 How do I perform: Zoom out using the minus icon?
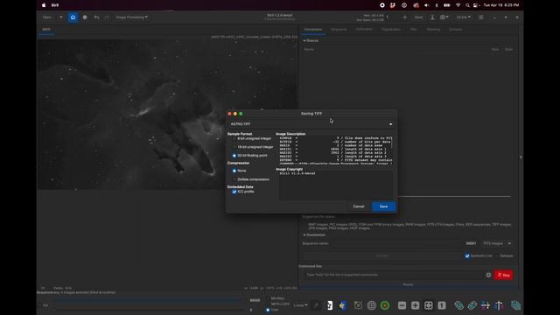pyautogui.click(x=402, y=305)
